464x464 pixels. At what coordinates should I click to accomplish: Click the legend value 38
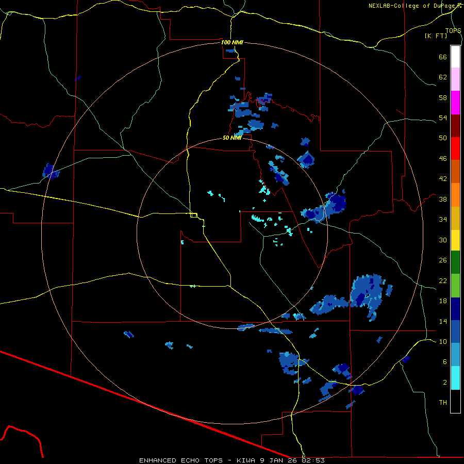pos(443,199)
